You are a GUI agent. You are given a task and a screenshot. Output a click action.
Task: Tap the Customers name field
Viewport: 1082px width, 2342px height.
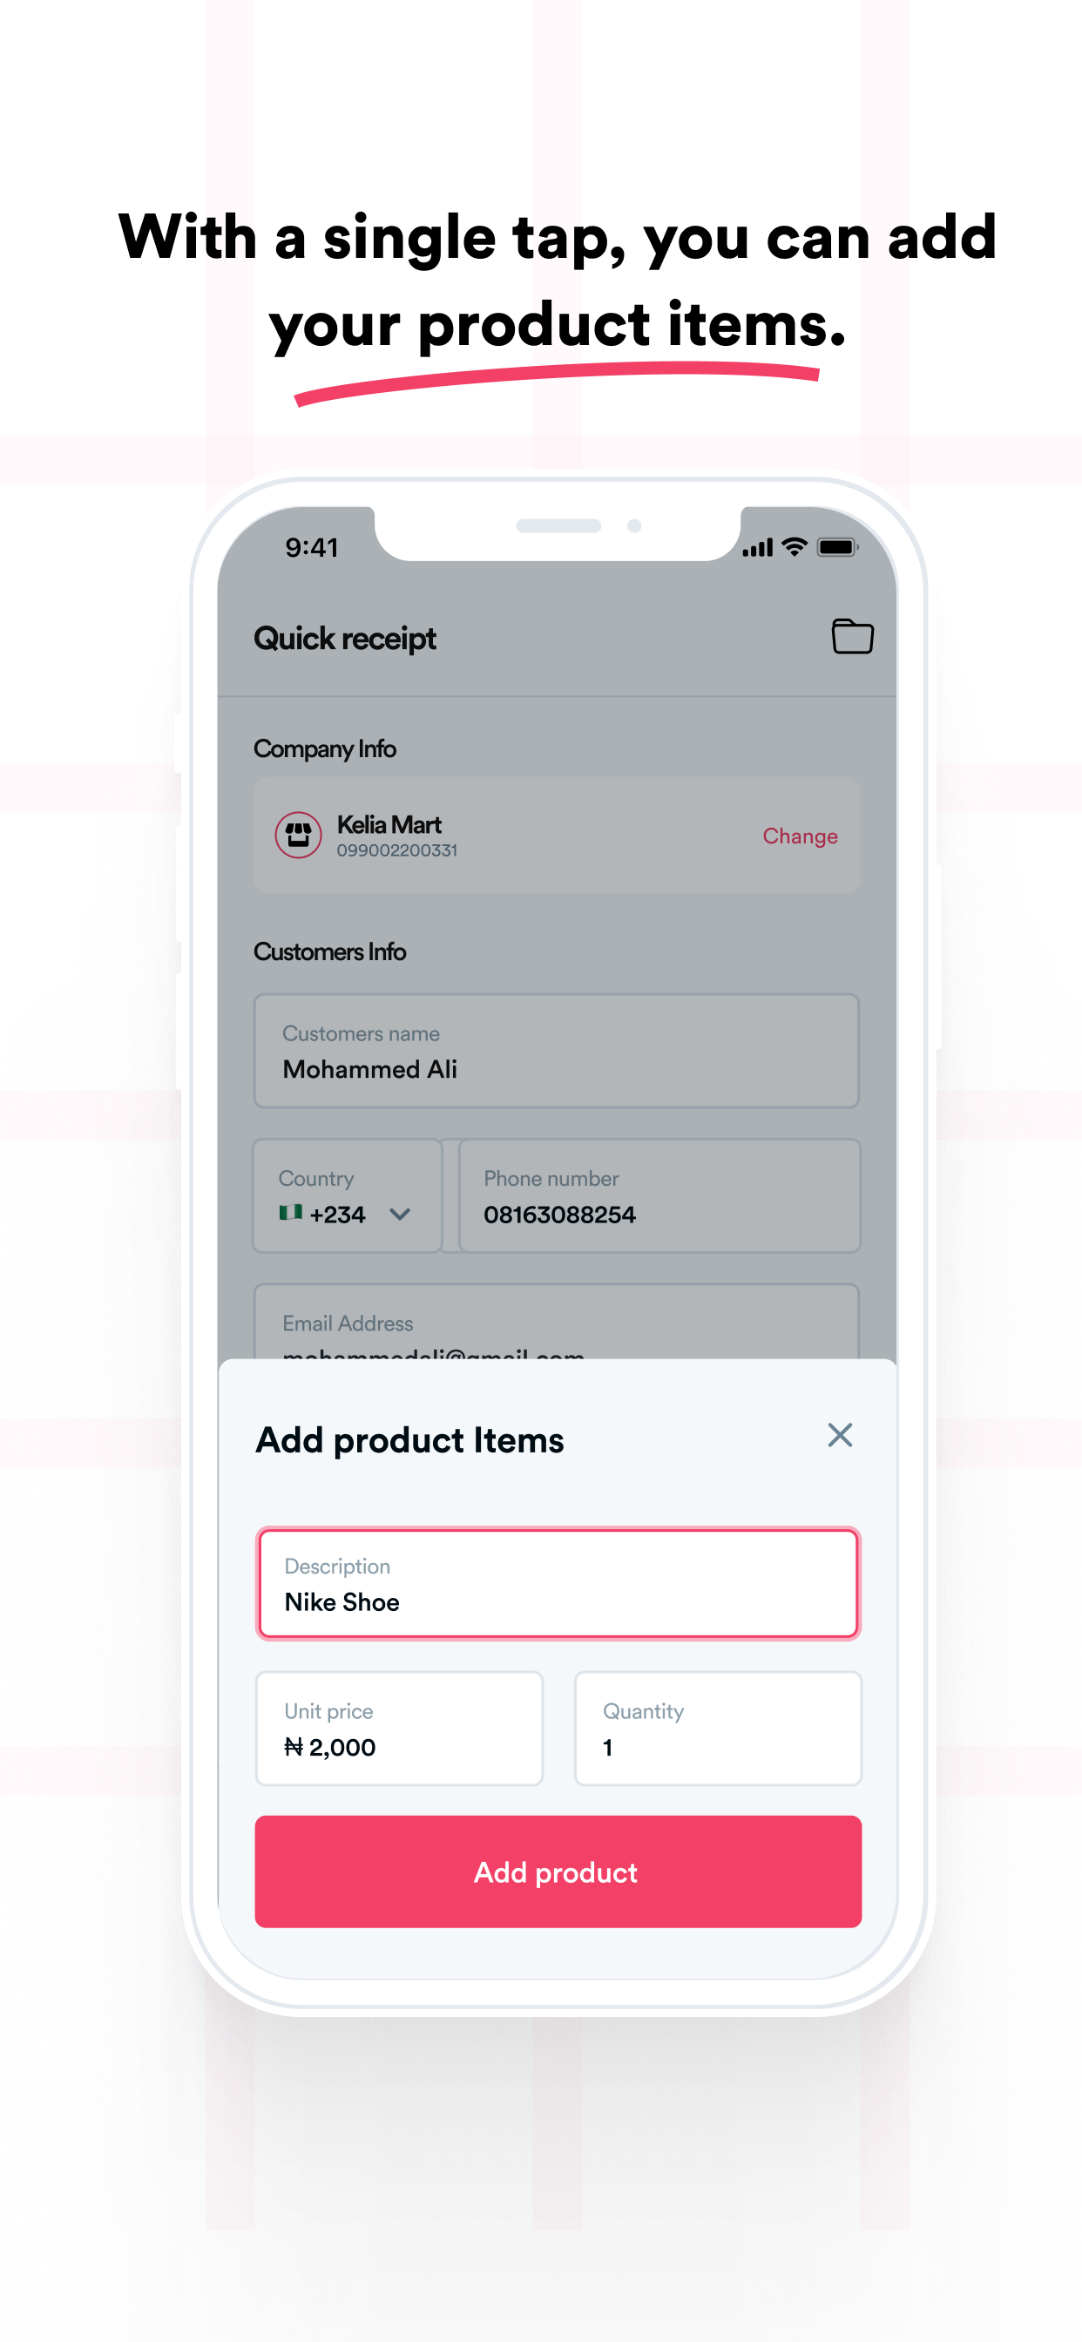(557, 1050)
